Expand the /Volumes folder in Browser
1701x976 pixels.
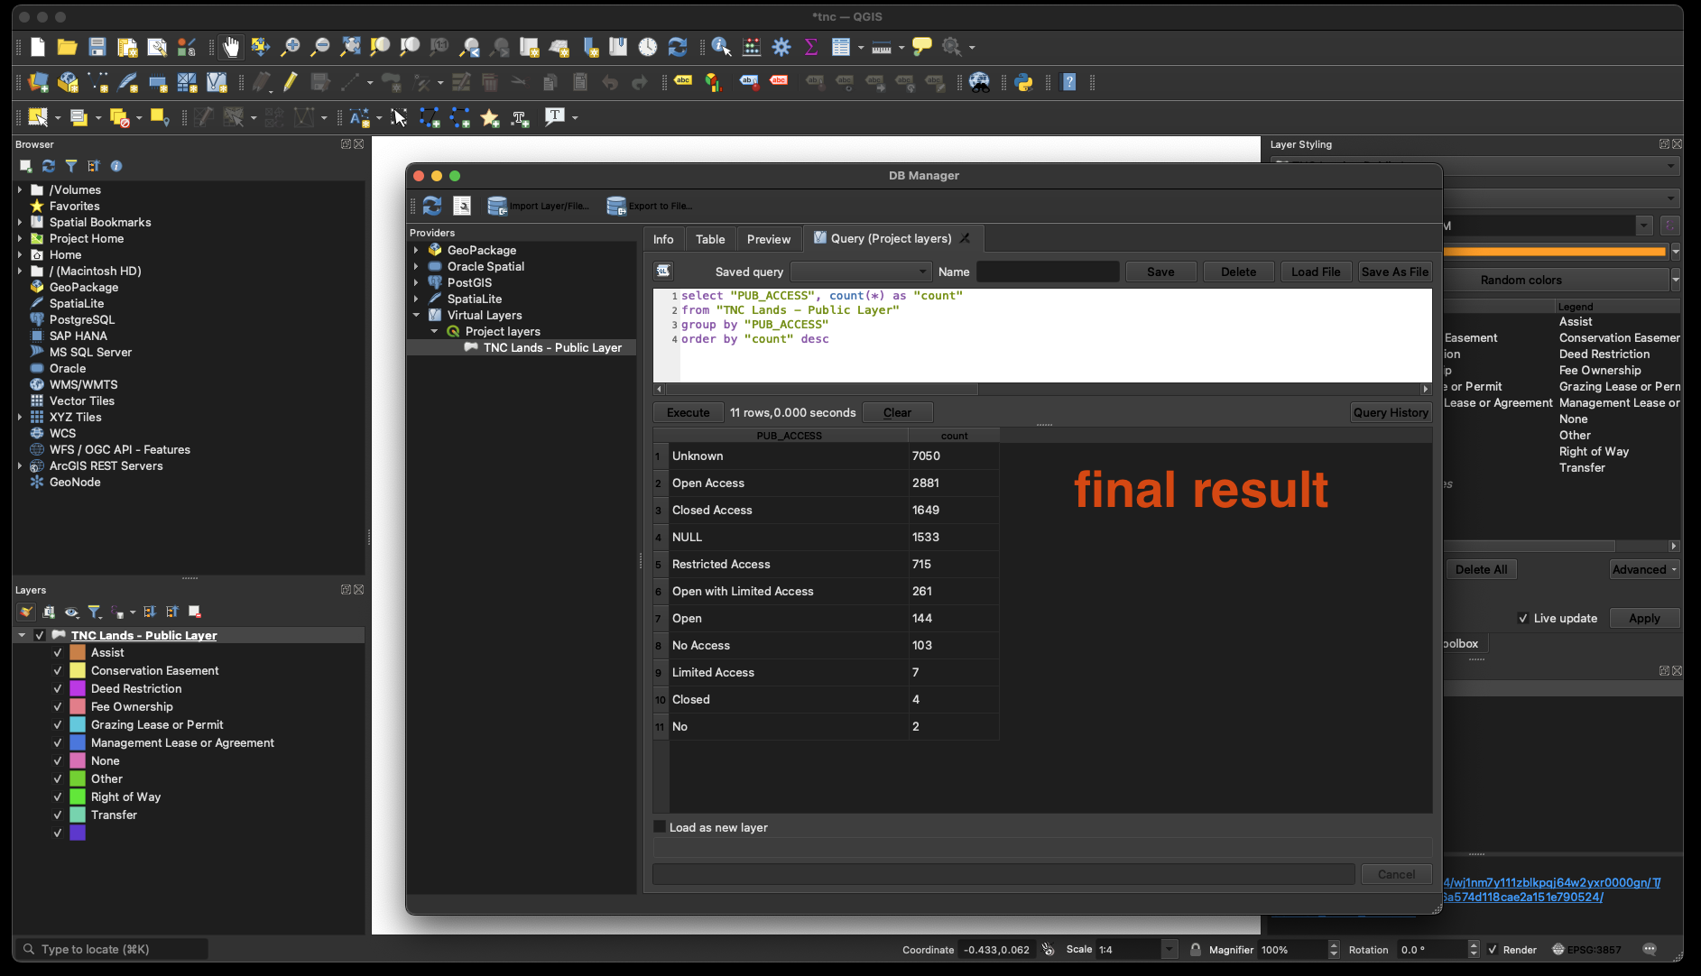click(20, 189)
